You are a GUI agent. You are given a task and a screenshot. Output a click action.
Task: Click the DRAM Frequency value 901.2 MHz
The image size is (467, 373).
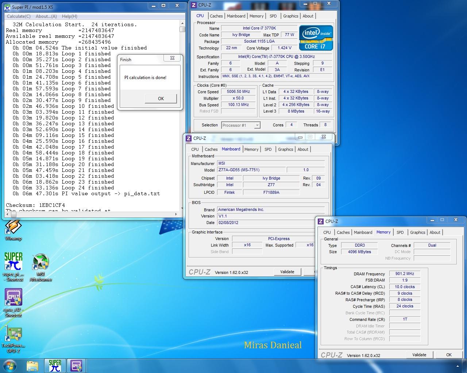tap(405, 274)
